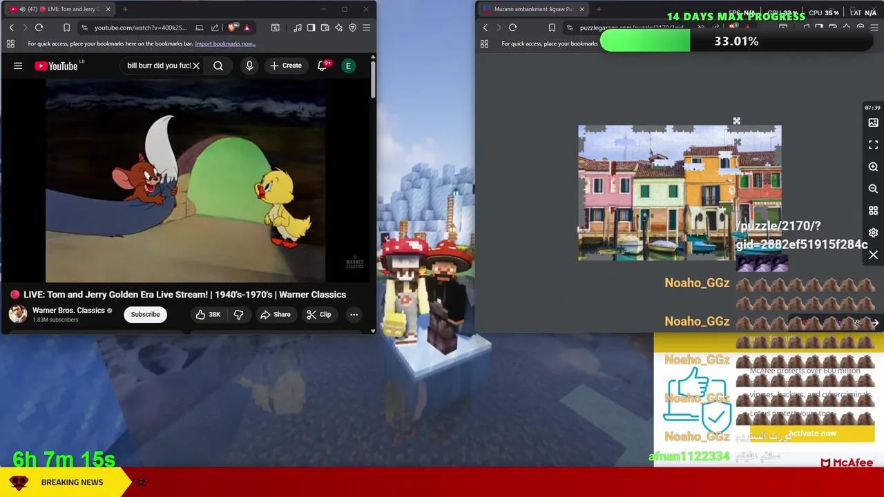The image size is (884, 497).
Task: Share the Tom and Jerry video
Action: click(x=275, y=314)
